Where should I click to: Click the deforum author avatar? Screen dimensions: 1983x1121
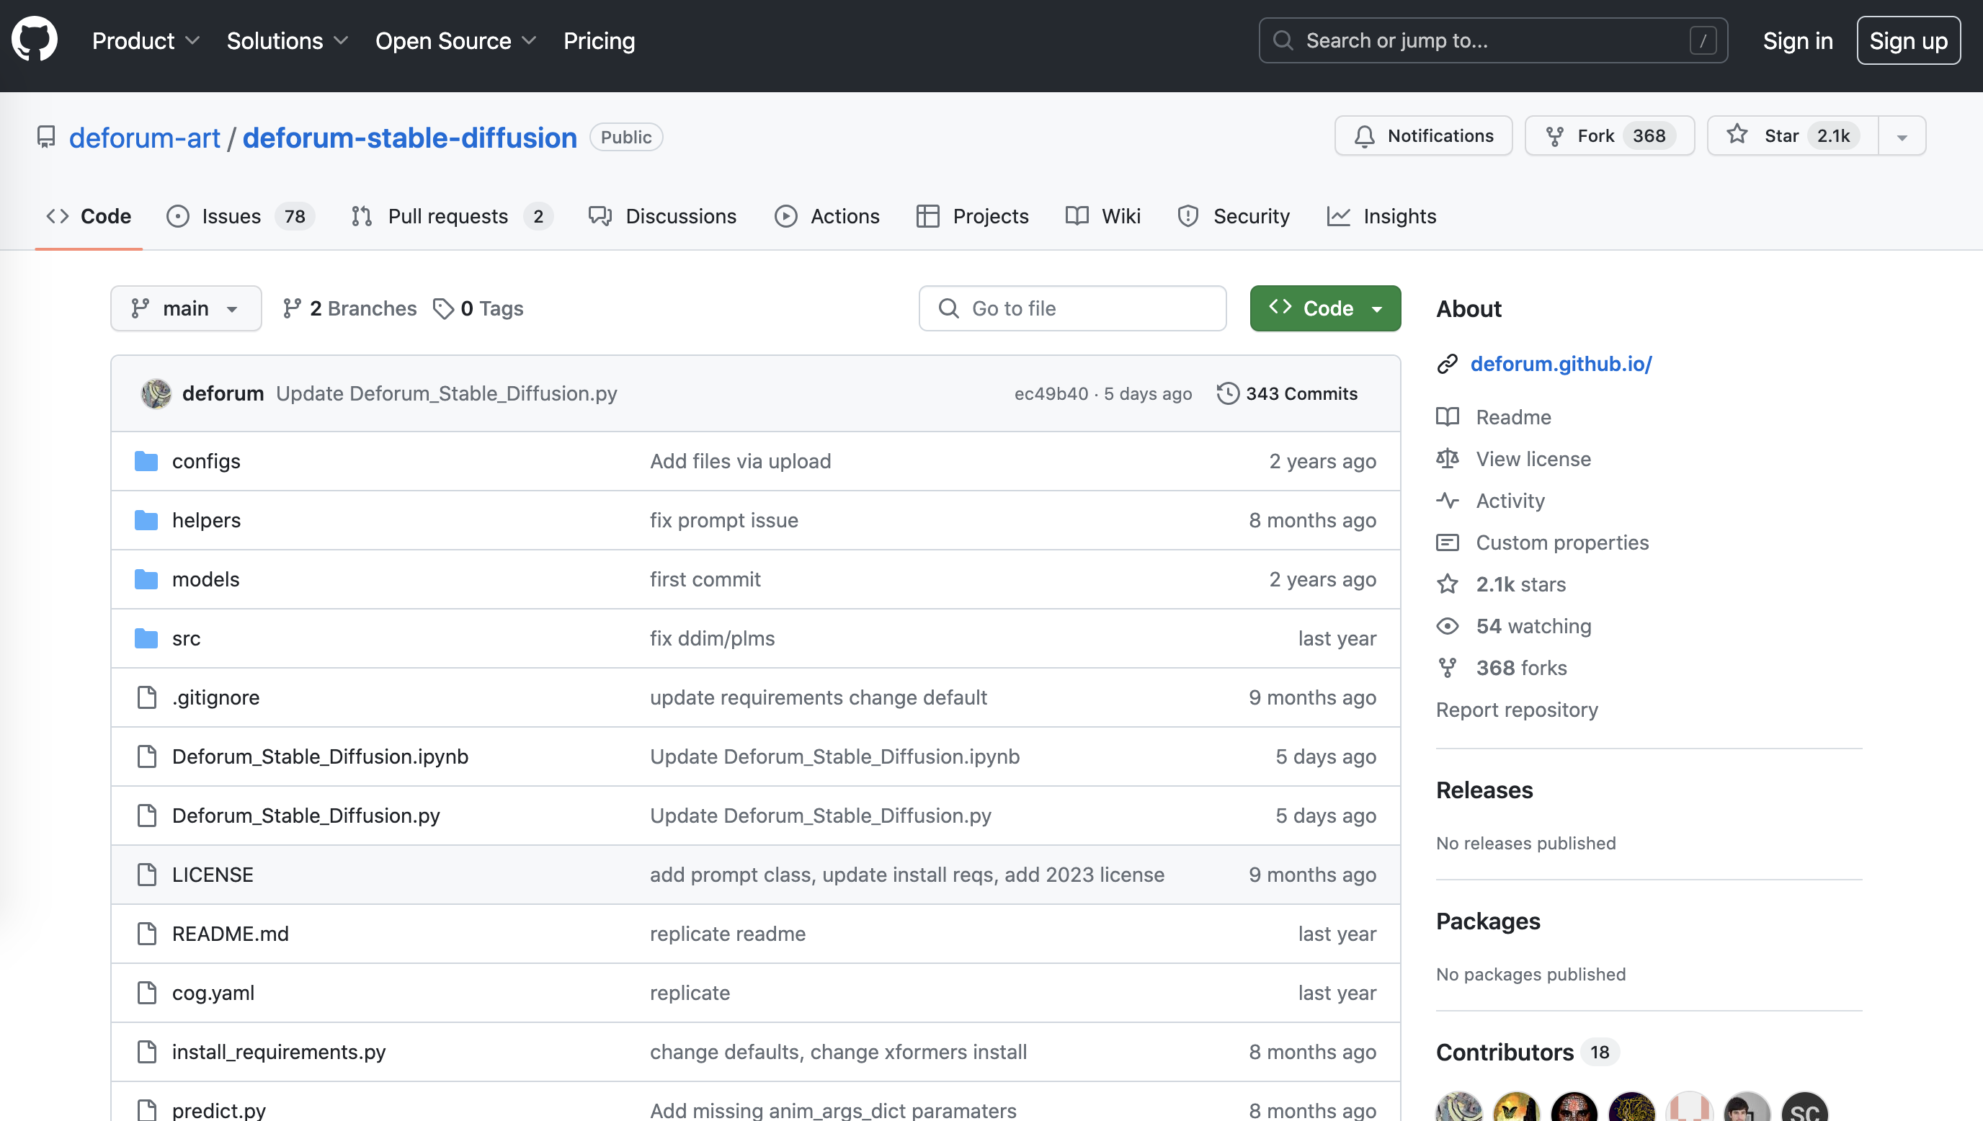pyautogui.click(x=156, y=393)
